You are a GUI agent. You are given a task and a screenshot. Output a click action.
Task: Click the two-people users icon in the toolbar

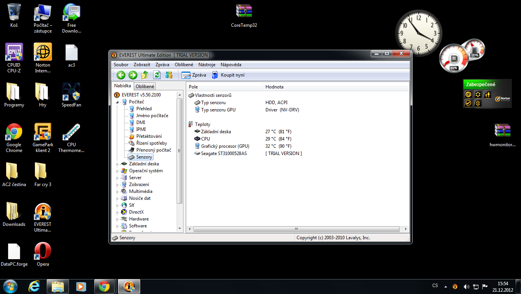click(169, 75)
